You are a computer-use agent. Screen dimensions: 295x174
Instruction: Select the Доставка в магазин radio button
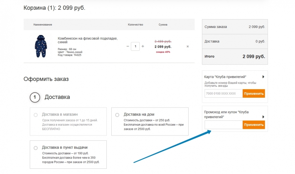(35, 115)
